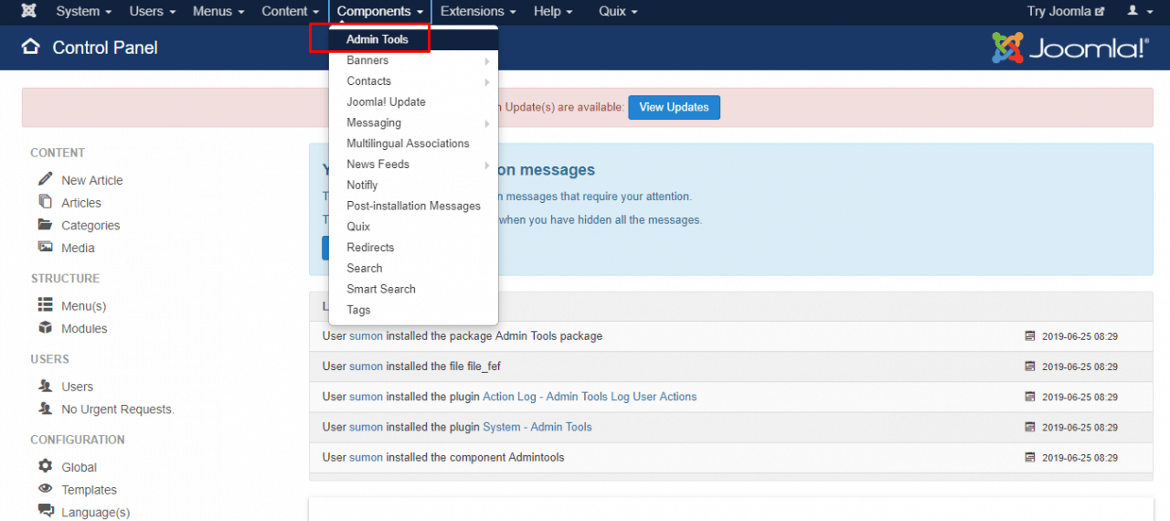Viewport: 1170px width, 521px height.
Task: Click the pencil icon beside New Article
Action: (45, 179)
